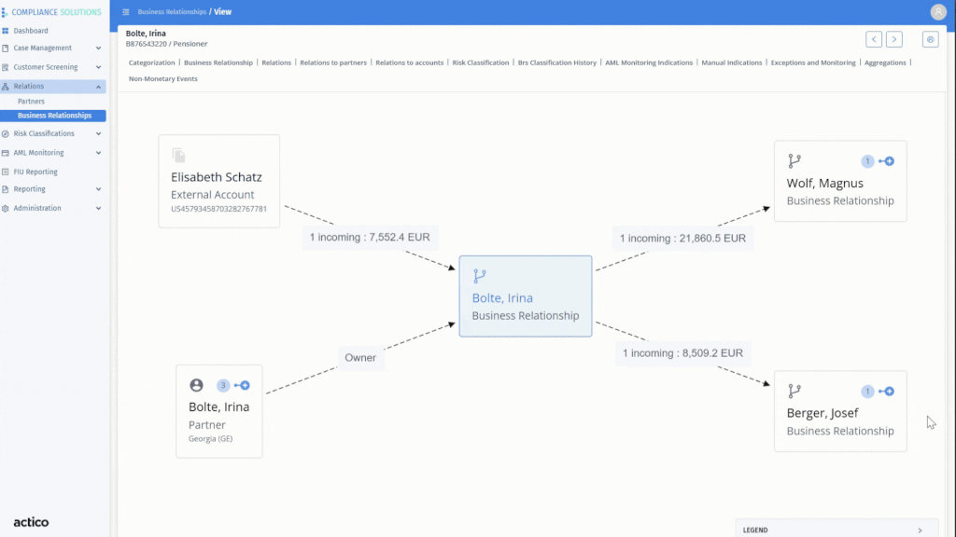The image size is (956, 537).
Task: Collapse the Relations sidebar section
Action: click(x=98, y=86)
